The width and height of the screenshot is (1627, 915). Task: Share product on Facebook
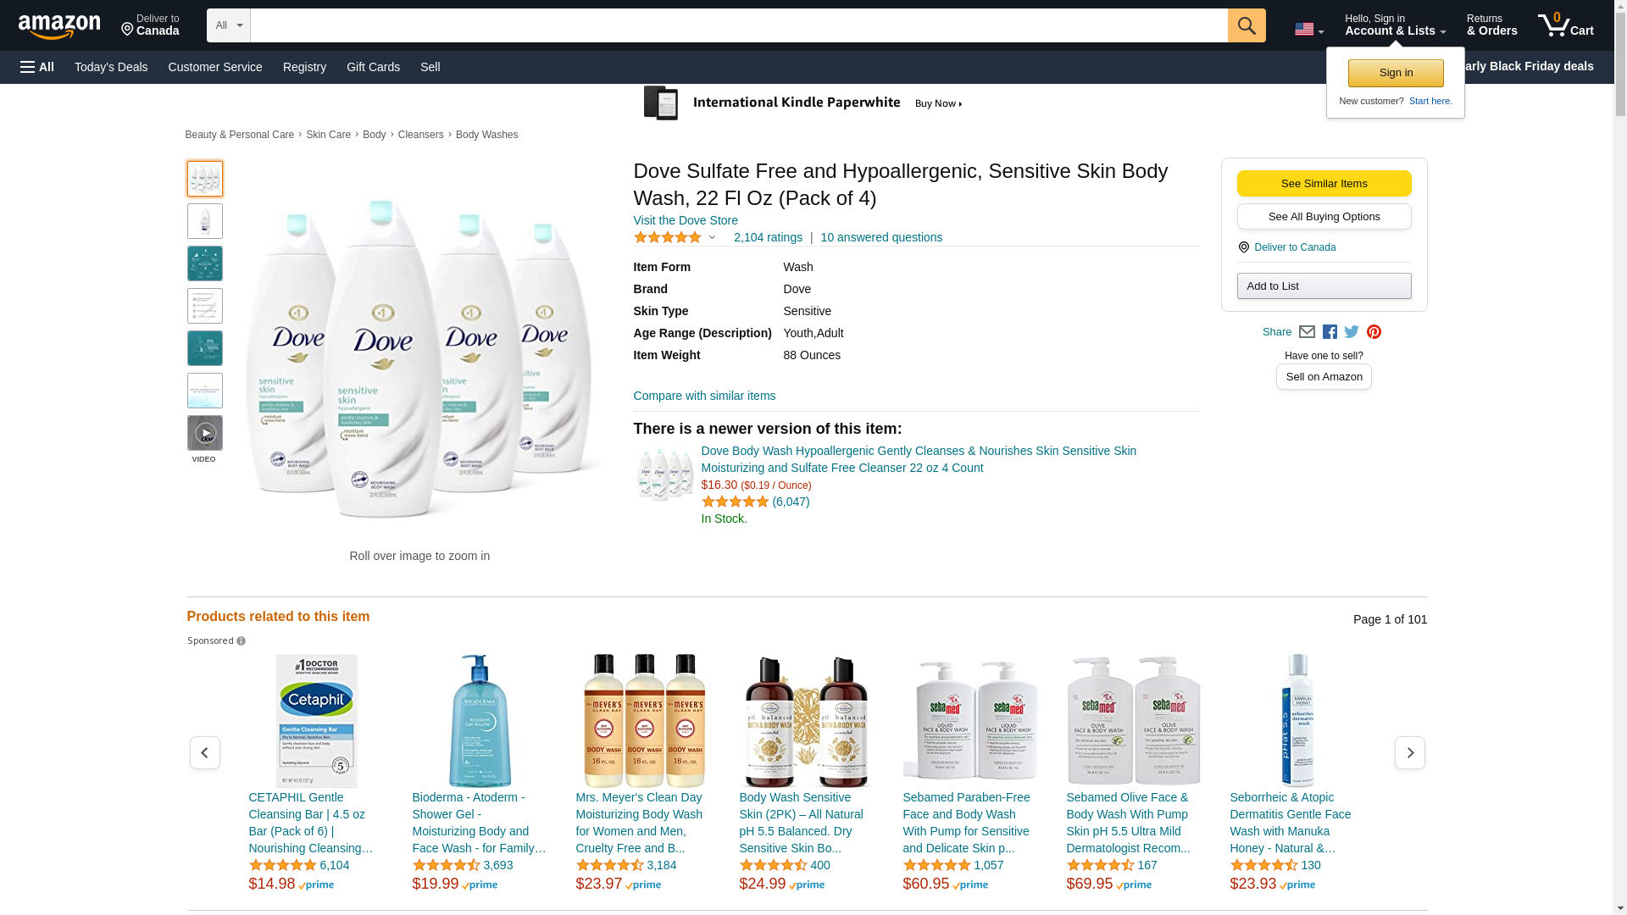pos(1330,332)
